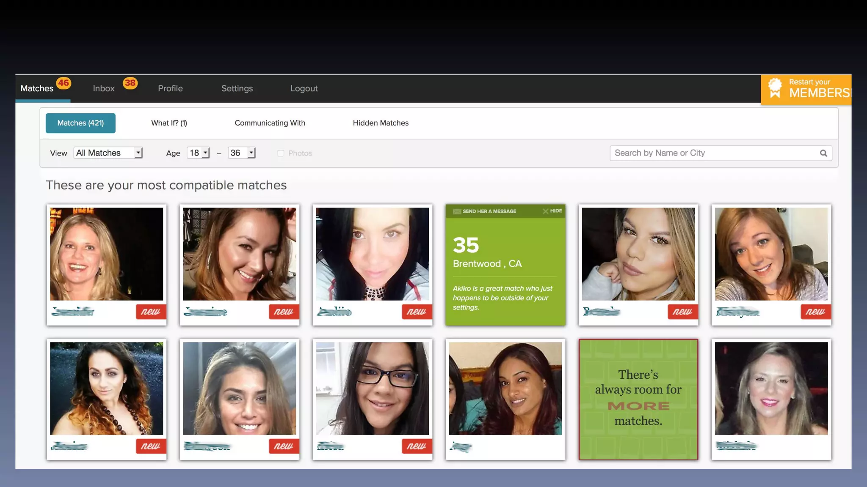This screenshot has width=867, height=487.
Task: Click the envelope icon for Send Her a Message
Action: pyautogui.click(x=457, y=211)
